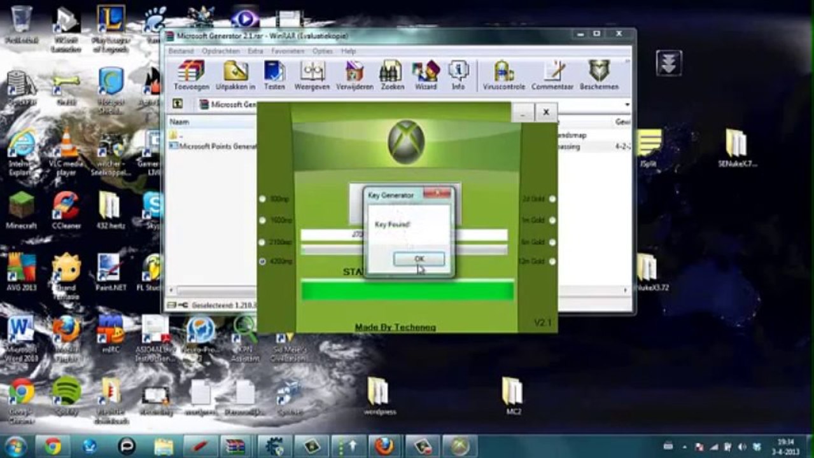This screenshot has width=814, height=458.
Task: Click the Info icon in WinRAR
Action: (458, 76)
